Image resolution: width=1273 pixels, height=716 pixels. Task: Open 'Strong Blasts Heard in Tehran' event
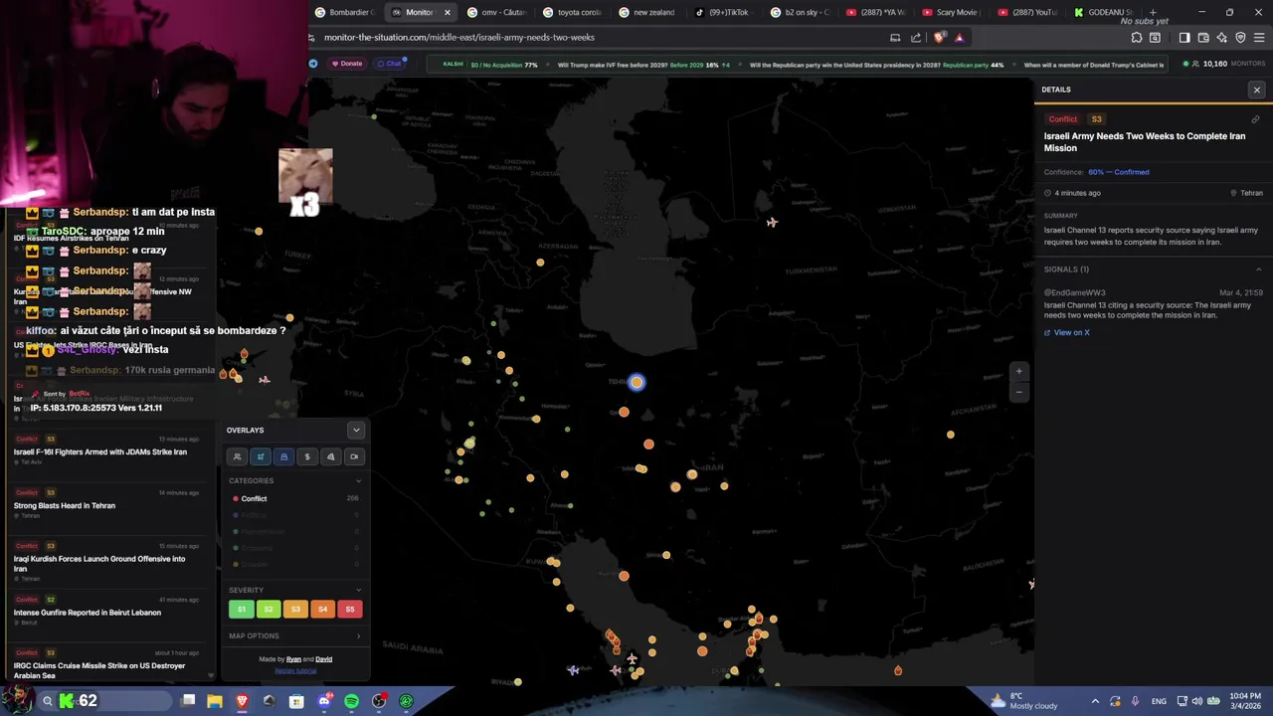[x=107, y=505]
